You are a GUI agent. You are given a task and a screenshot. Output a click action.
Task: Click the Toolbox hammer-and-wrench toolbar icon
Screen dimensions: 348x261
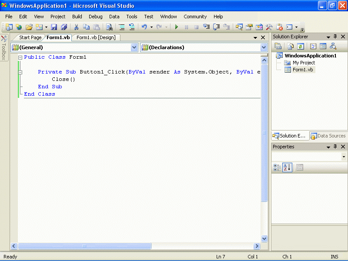269,27
